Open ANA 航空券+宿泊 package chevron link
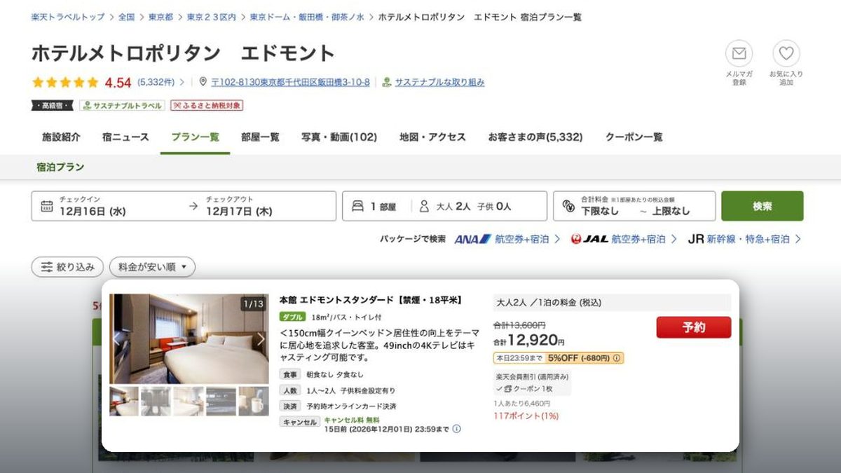The width and height of the screenshot is (841, 473). pyautogui.click(x=557, y=239)
